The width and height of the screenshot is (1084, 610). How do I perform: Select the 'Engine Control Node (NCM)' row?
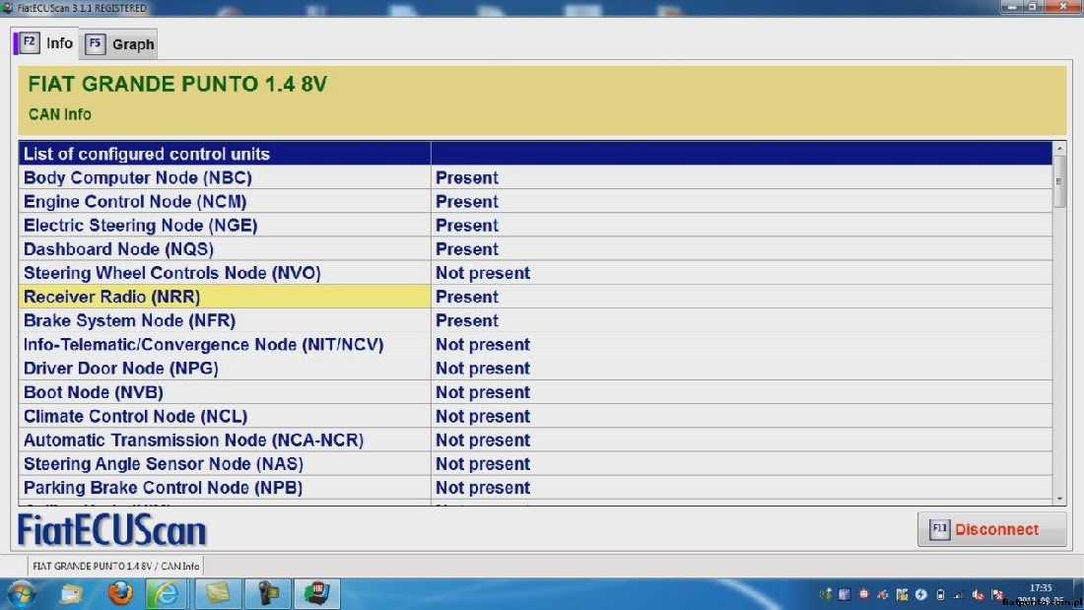[224, 201]
